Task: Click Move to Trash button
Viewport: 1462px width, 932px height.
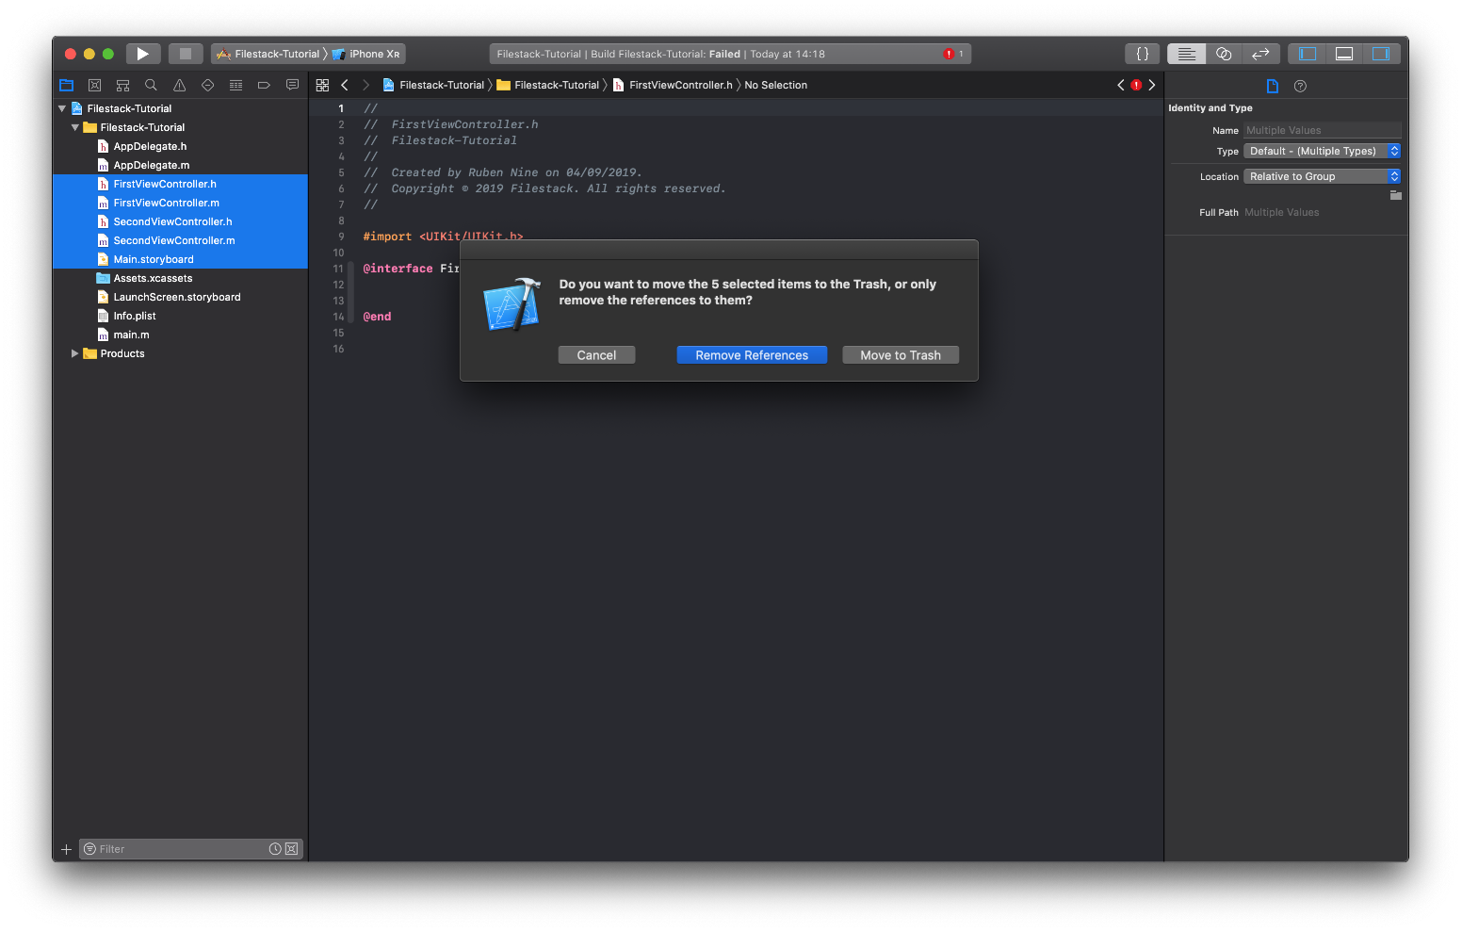Action: pos(901,355)
